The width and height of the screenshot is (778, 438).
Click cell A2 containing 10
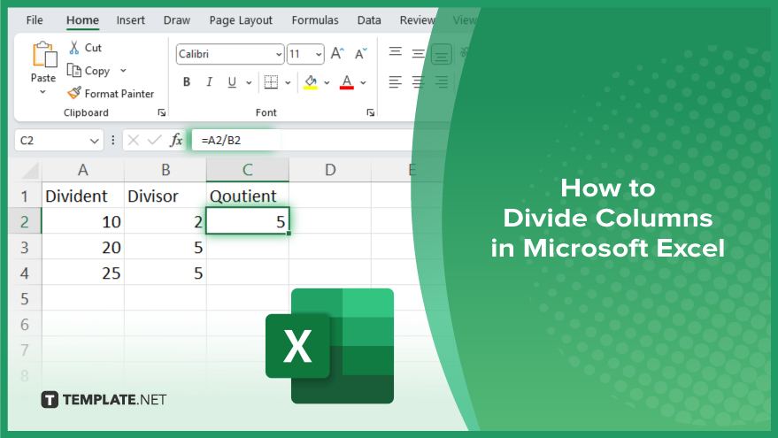click(x=83, y=221)
